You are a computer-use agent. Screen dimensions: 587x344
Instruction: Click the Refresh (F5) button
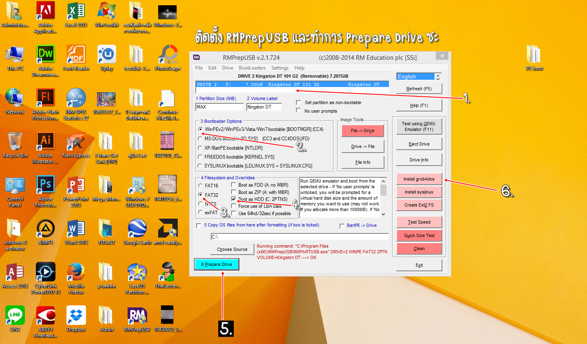[x=419, y=89]
